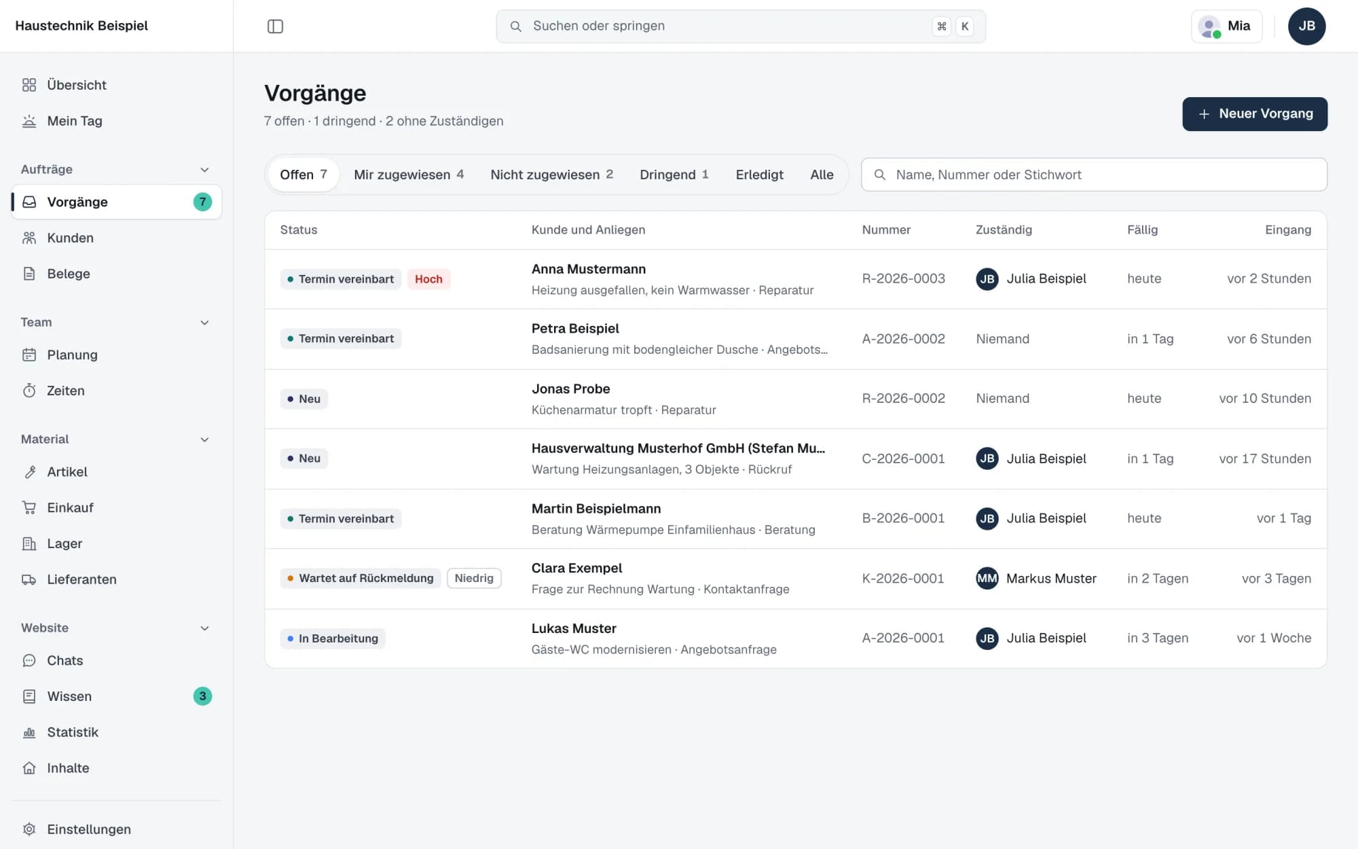Open Belege document icon
The width and height of the screenshot is (1358, 849).
click(x=29, y=274)
